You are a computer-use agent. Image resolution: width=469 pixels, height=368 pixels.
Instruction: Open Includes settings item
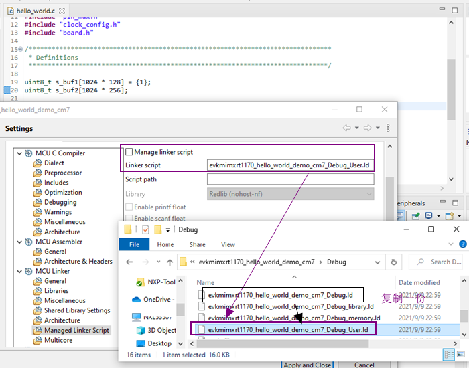(x=56, y=183)
